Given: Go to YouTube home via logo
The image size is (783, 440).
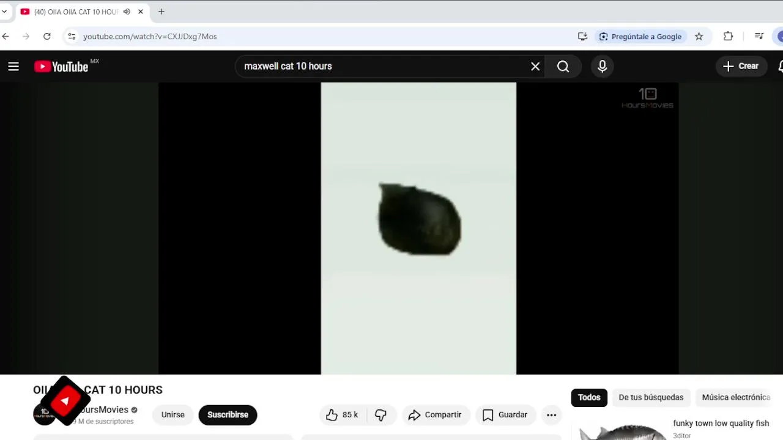Looking at the screenshot, I should [x=61, y=67].
